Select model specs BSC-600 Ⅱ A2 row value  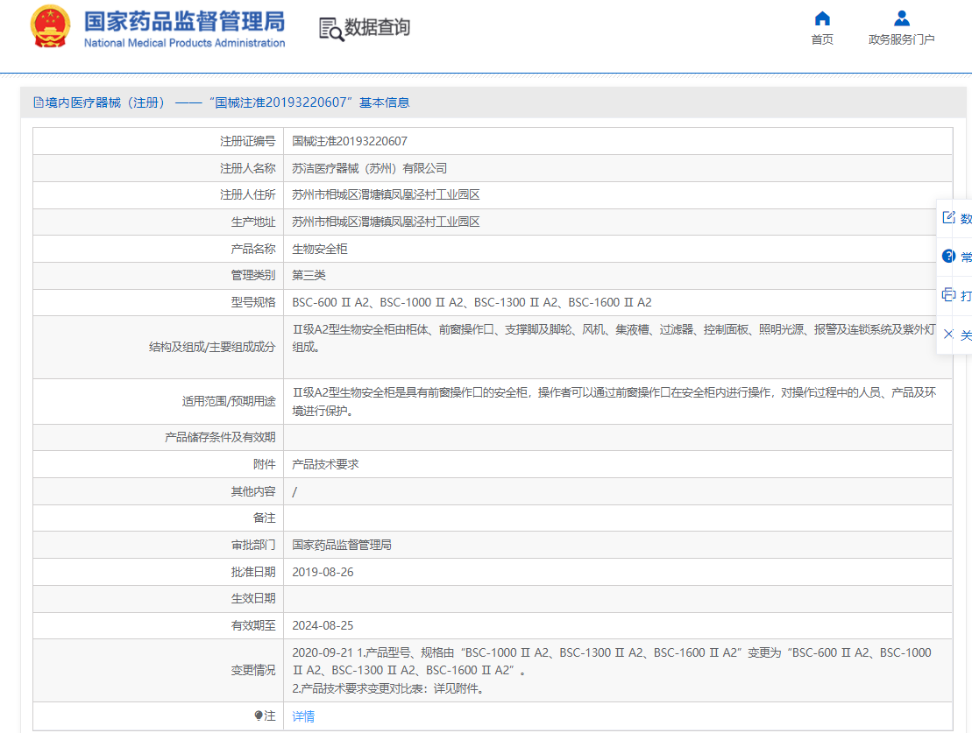(x=472, y=302)
